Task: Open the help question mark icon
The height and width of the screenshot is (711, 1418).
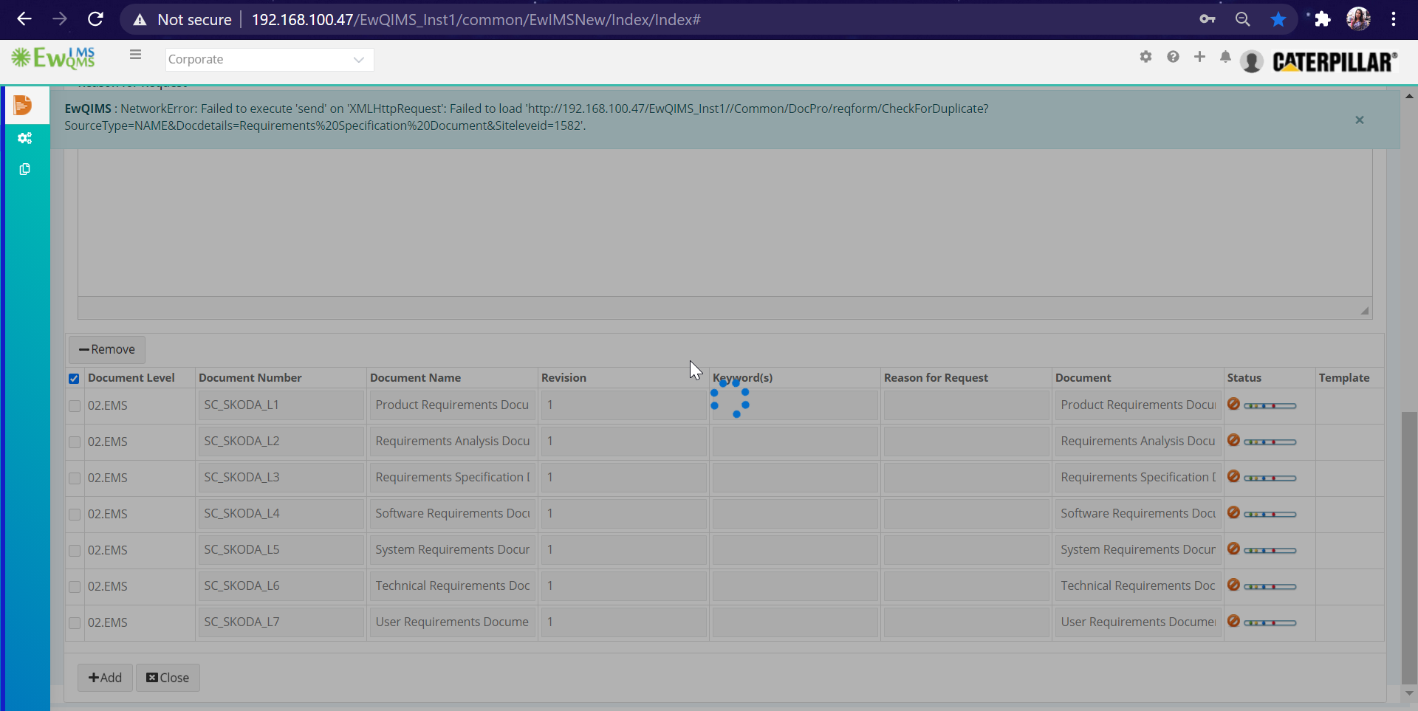Action: pyautogui.click(x=1173, y=57)
